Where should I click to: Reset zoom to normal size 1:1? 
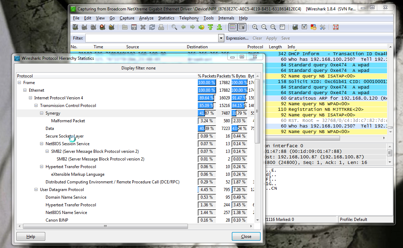pyautogui.click(x=273, y=27)
